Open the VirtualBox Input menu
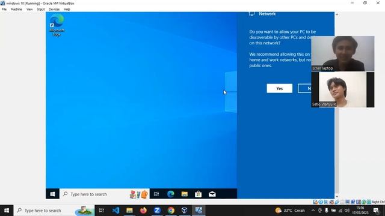The height and width of the screenshot is (216, 385). pyautogui.click(x=41, y=10)
